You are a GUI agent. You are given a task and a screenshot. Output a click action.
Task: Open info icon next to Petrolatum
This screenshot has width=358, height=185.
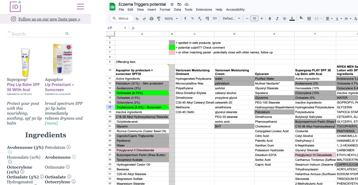68,147
